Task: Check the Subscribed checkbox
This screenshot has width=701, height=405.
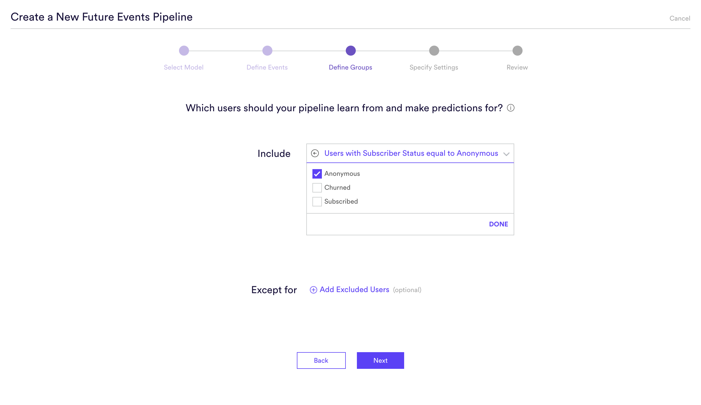Action: pyautogui.click(x=317, y=201)
